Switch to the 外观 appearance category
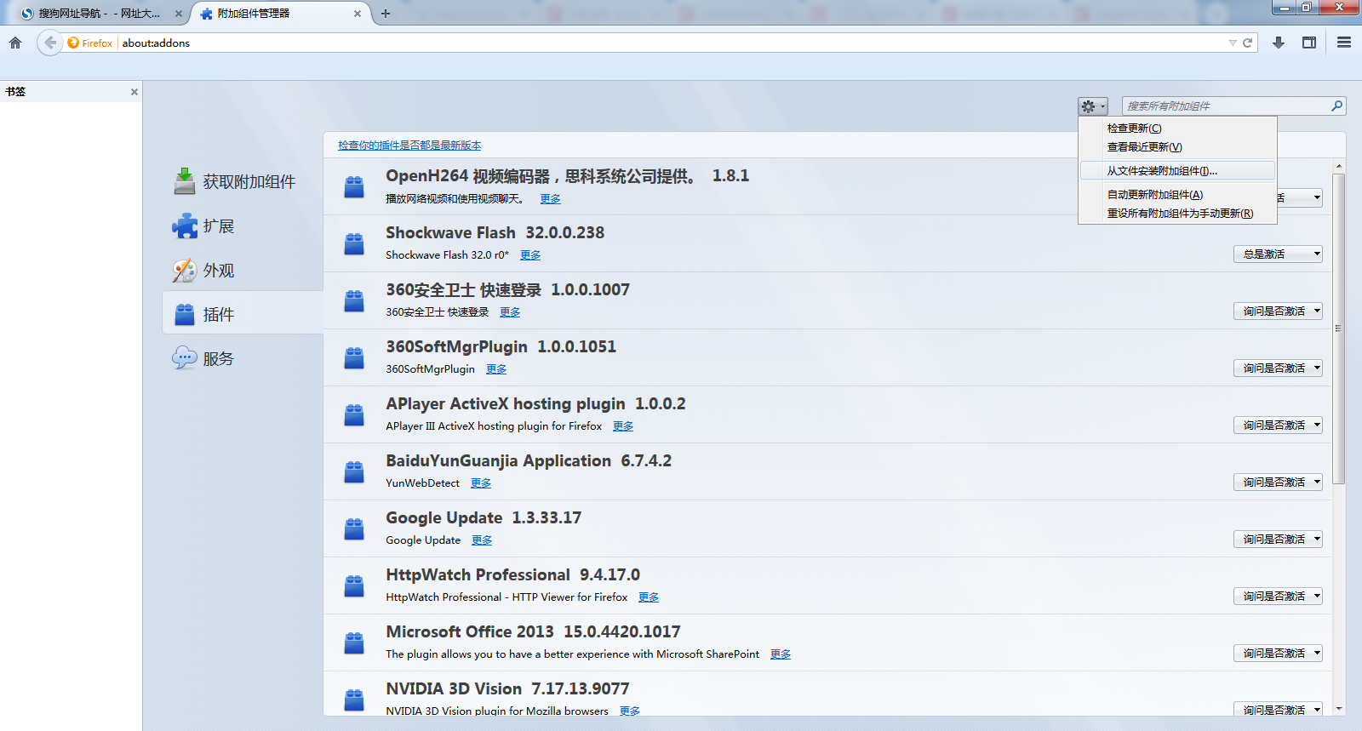The width and height of the screenshot is (1362, 731). [243, 270]
